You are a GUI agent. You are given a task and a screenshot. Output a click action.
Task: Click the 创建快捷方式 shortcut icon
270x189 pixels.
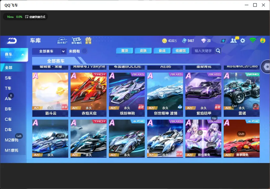coord(27,17)
